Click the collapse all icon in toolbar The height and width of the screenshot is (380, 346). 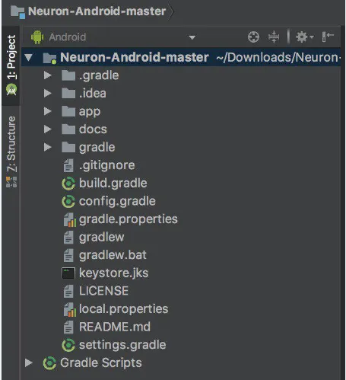coord(274,37)
